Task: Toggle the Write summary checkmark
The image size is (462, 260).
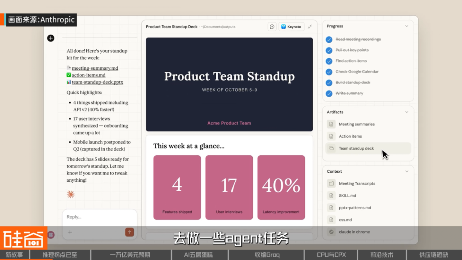Action: [329, 93]
